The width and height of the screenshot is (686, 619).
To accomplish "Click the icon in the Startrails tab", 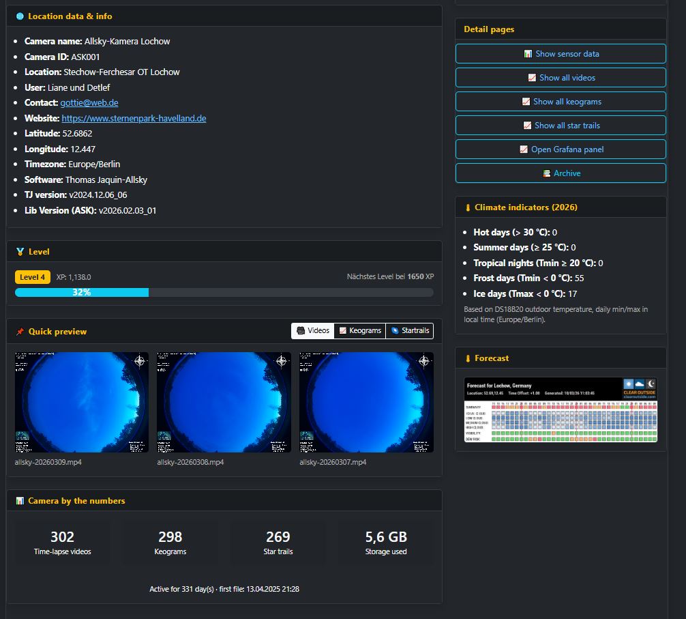I will pyautogui.click(x=395, y=330).
